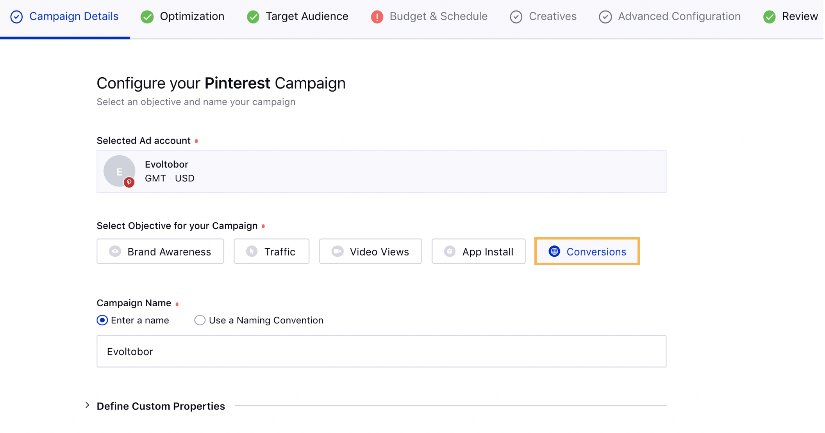
Task: Click the eye icon in Brand Awareness
Action: click(x=115, y=252)
